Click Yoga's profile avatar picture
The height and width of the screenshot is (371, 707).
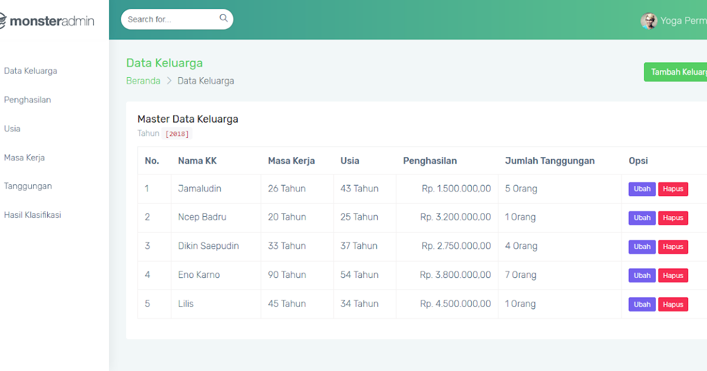coord(649,21)
